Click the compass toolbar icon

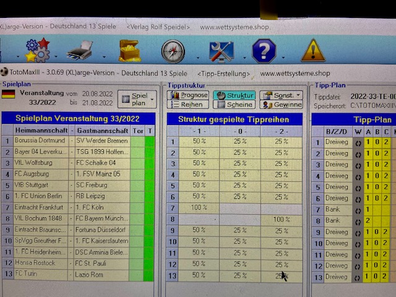coord(173,51)
